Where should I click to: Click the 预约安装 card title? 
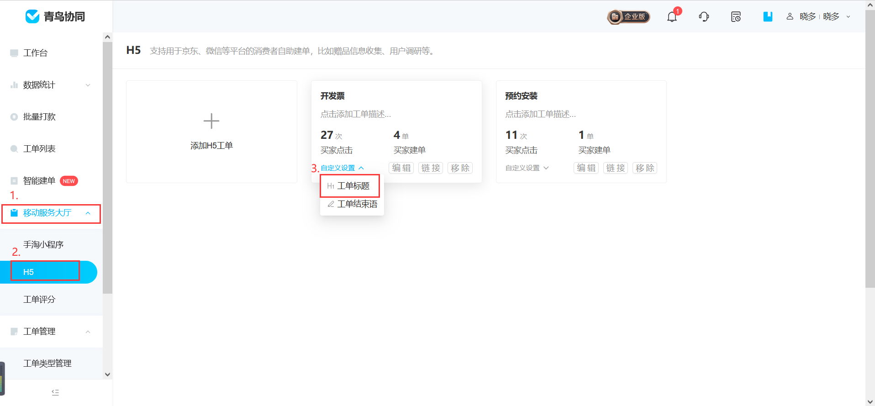[521, 96]
